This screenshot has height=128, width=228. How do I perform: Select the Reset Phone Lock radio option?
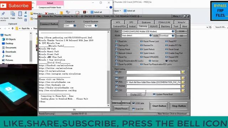click(150, 41)
